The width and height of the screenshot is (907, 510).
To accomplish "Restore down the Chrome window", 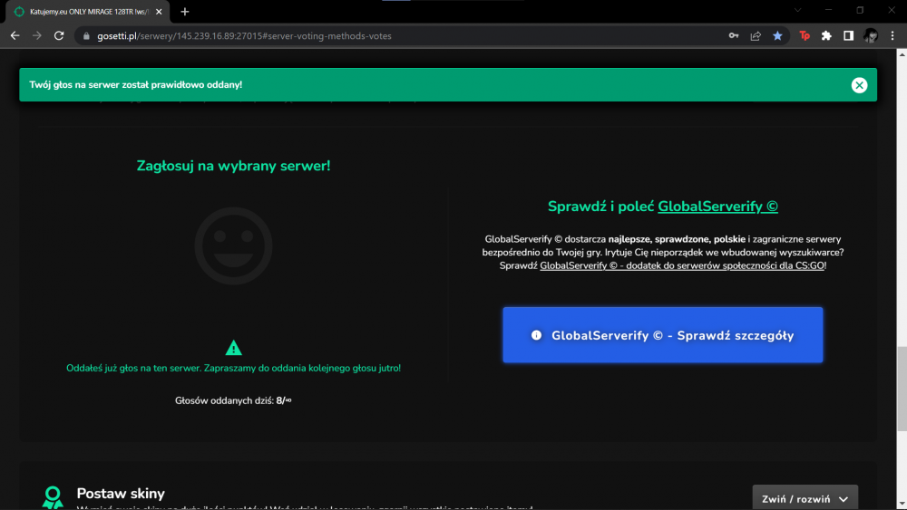I will pos(860,10).
